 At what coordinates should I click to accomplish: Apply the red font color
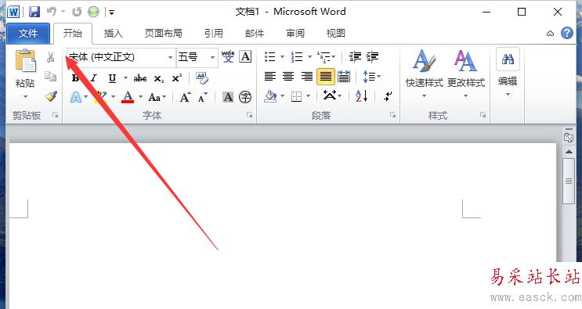coord(128,97)
